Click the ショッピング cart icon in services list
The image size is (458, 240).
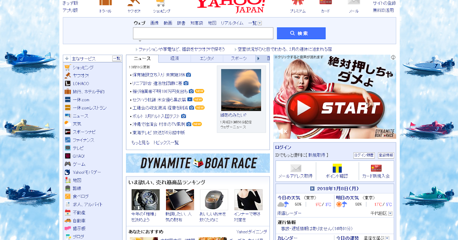tap(67, 67)
